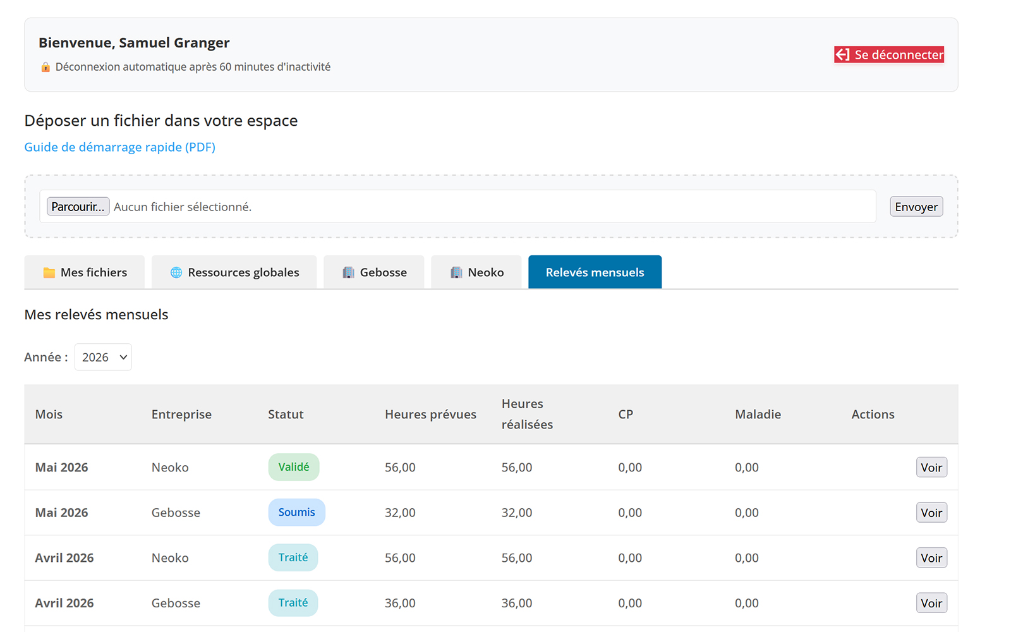The image size is (1011, 632).
Task: Click the Mes relevés mensuels heading
Action: pyautogui.click(x=96, y=315)
